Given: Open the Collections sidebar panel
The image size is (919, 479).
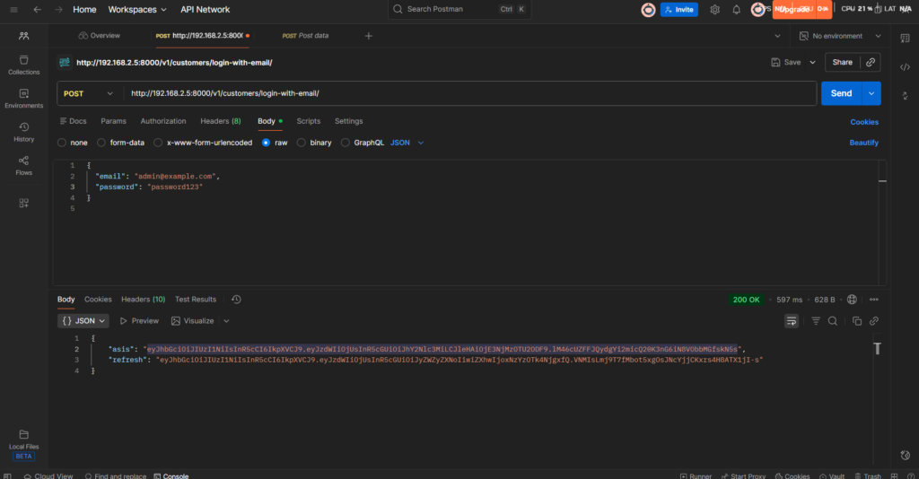Looking at the screenshot, I should pos(24,65).
